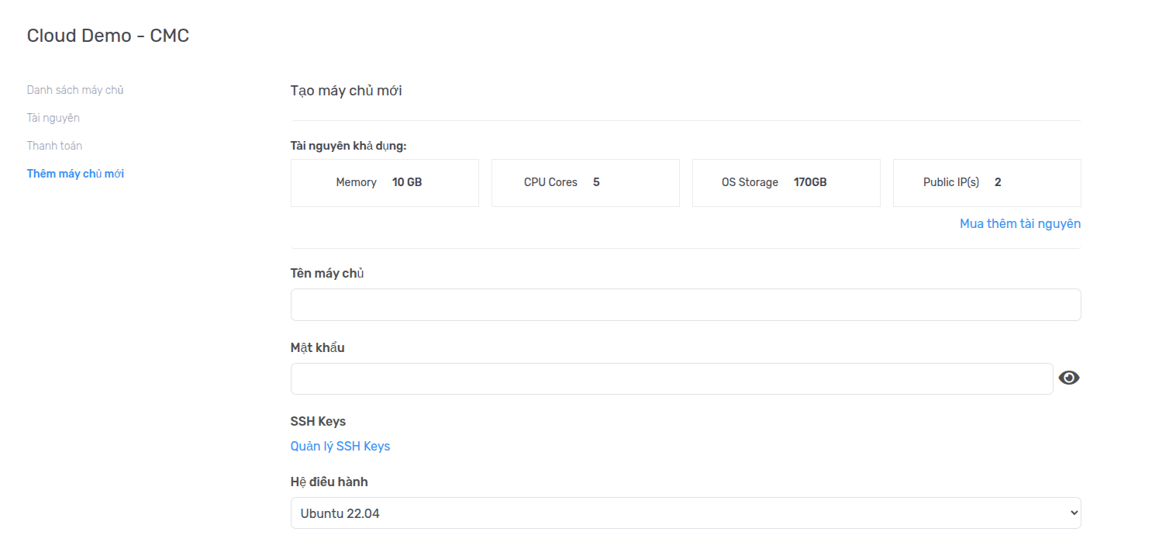
Task: Click the Memory 10 GB resource card
Action: tap(385, 183)
